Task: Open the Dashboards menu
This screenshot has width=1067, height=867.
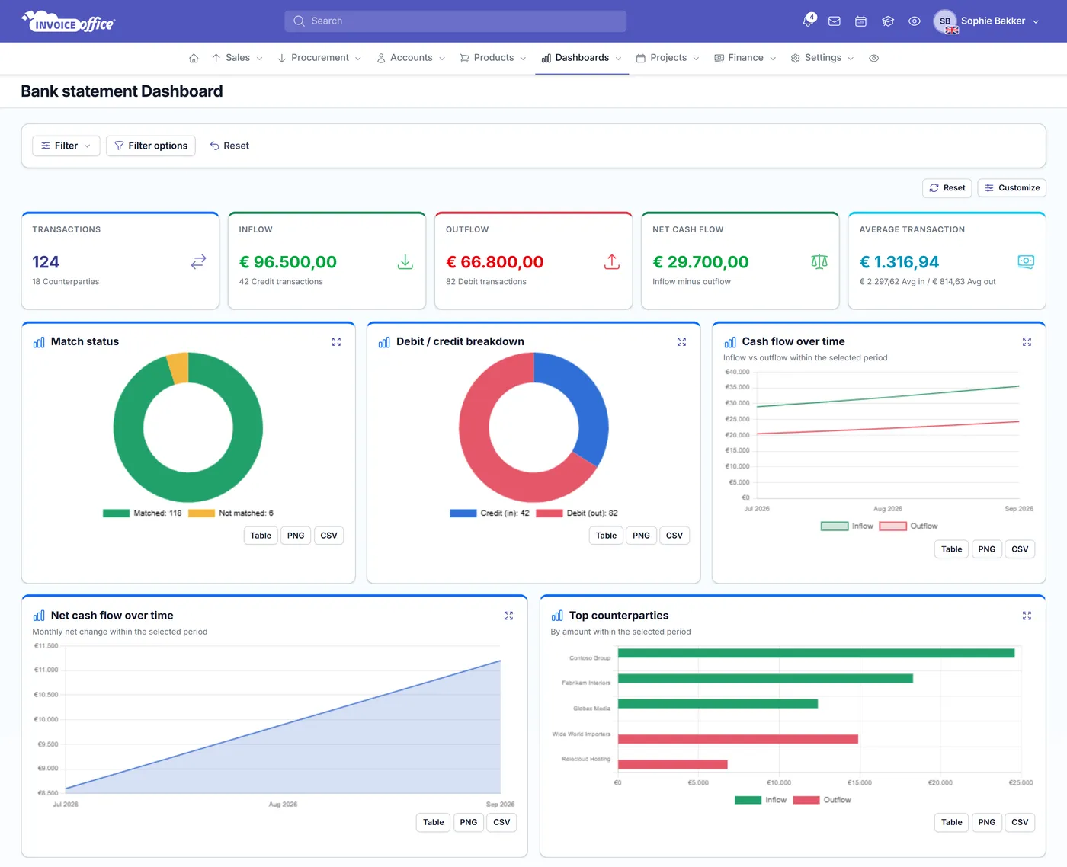Action: tap(582, 58)
